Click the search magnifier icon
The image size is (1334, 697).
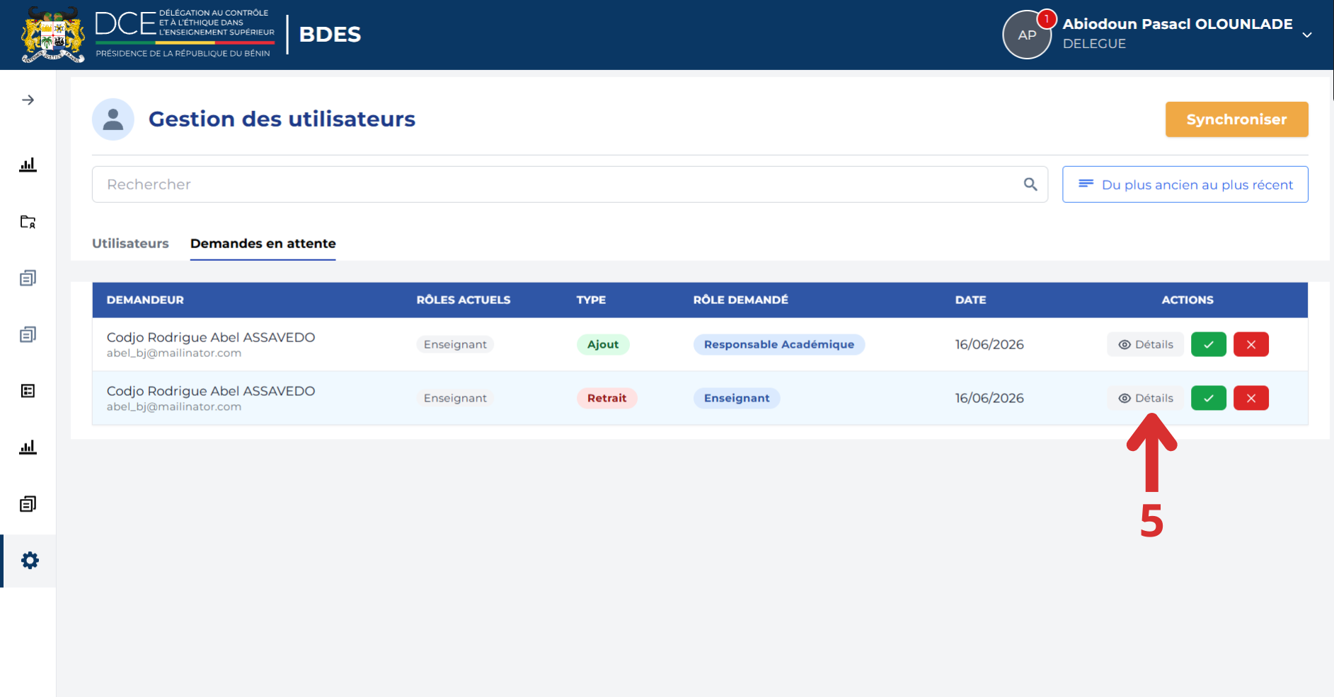tap(1030, 184)
